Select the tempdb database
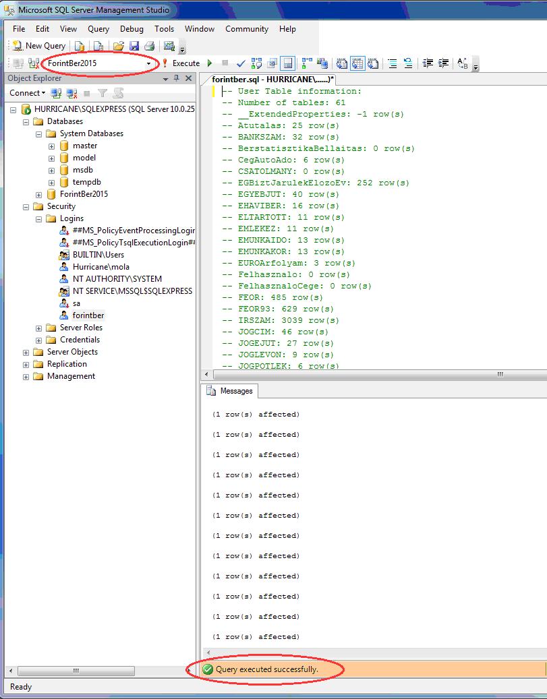The width and height of the screenshot is (547, 699). coord(86,182)
